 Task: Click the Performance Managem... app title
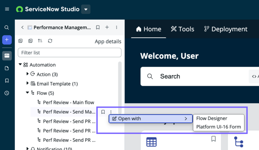tap(62, 28)
